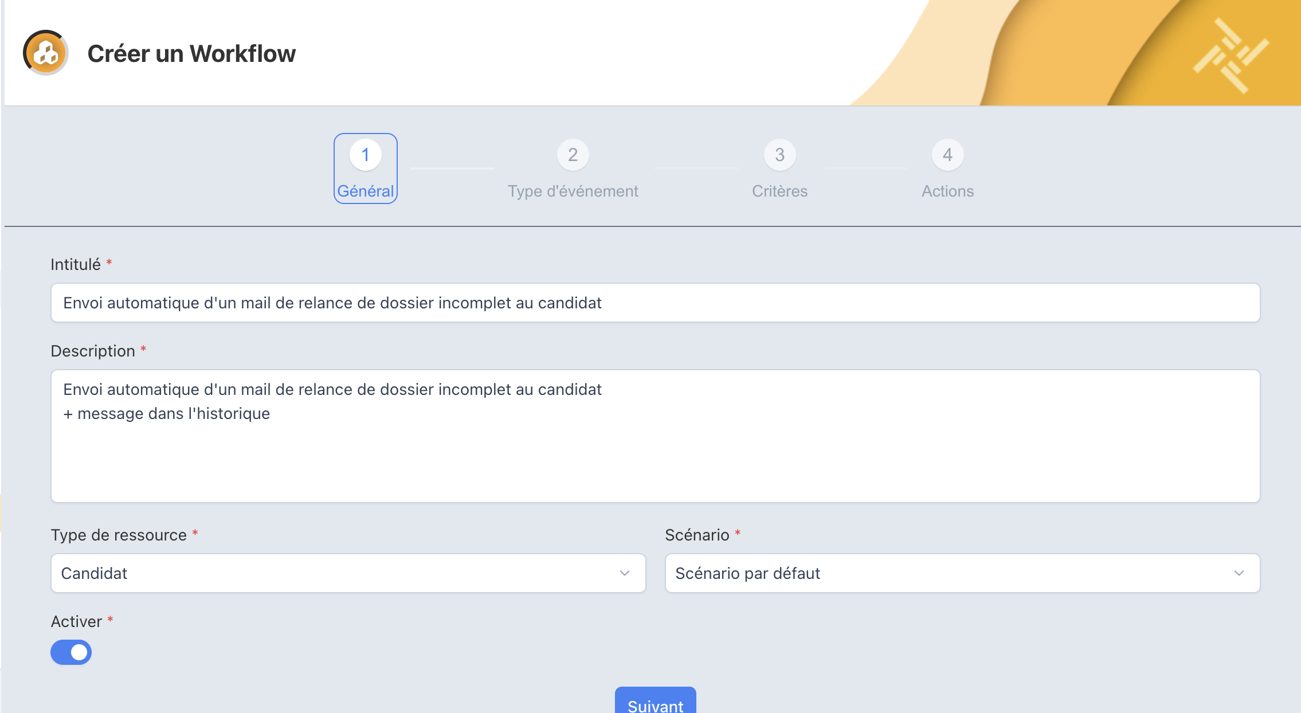Open the Type de ressource dropdown
The width and height of the screenshot is (1301, 713).
point(348,573)
